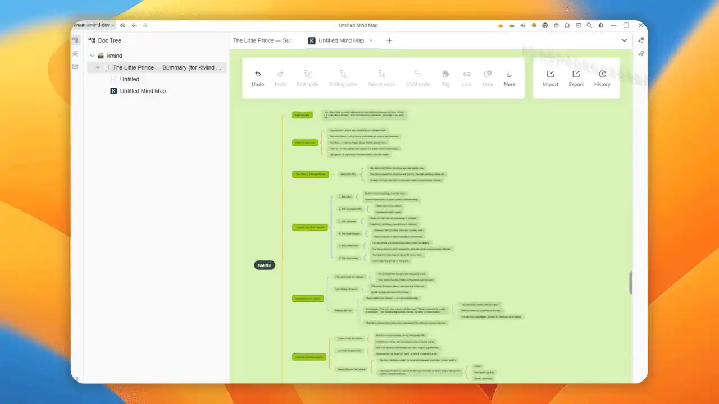The height and width of the screenshot is (404, 719).
Task: Click the Redo toolbar button
Action: 280,78
